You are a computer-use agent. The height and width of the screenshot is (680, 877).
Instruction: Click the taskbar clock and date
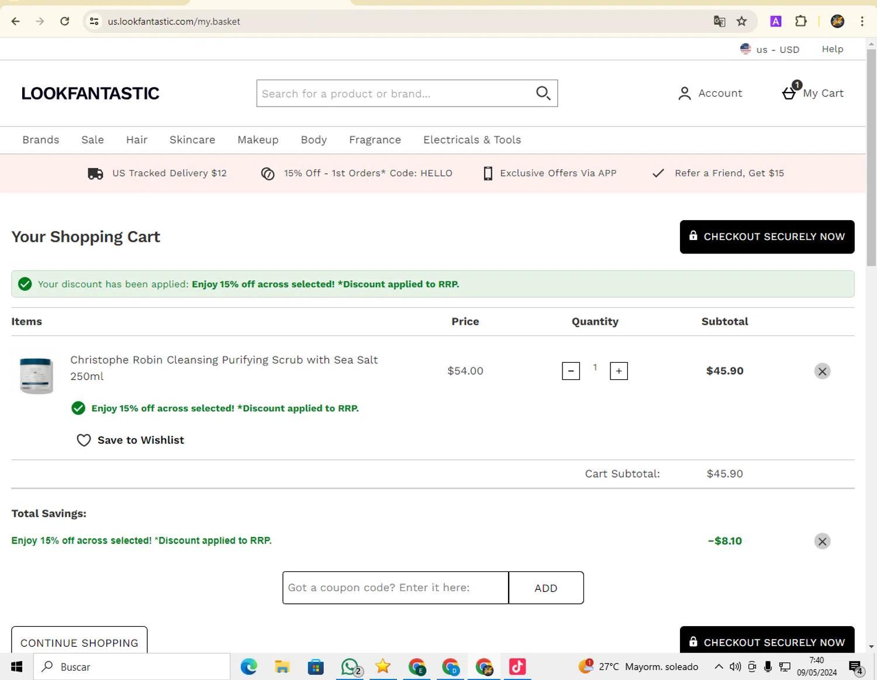(816, 667)
